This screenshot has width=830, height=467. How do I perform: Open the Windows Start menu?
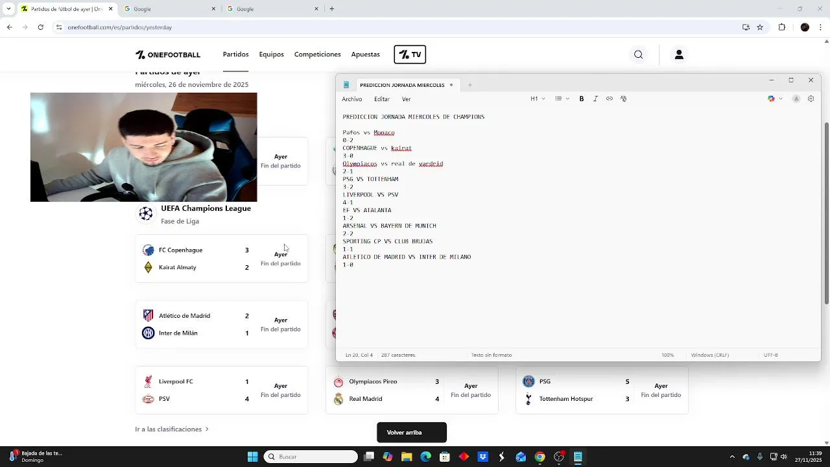tap(252, 457)
